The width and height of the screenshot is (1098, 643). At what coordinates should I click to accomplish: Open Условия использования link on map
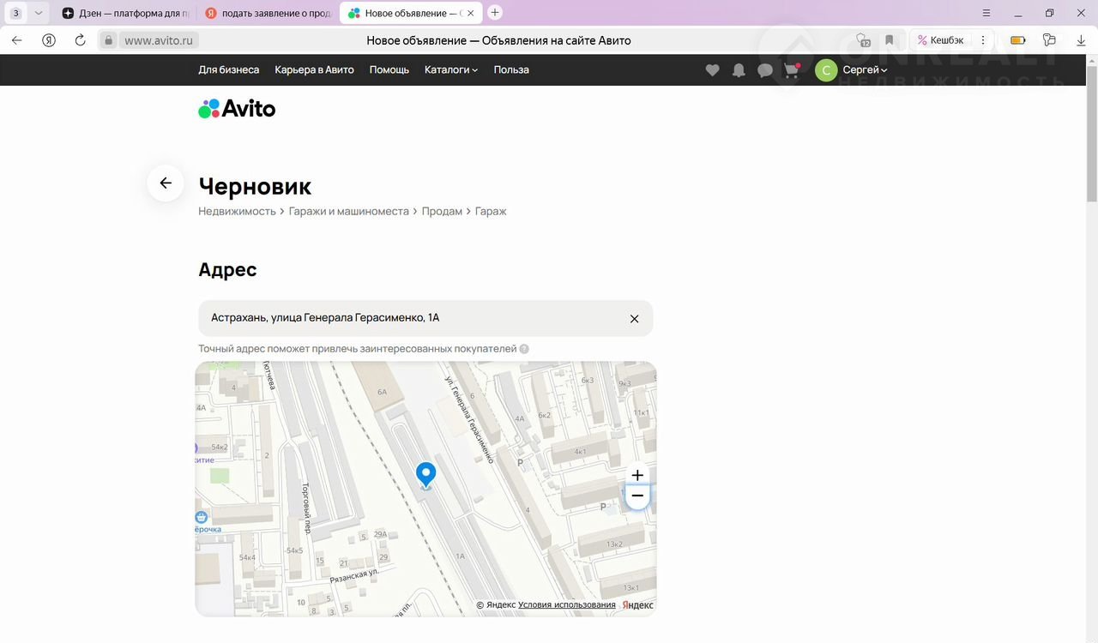[x=566, y=604]
